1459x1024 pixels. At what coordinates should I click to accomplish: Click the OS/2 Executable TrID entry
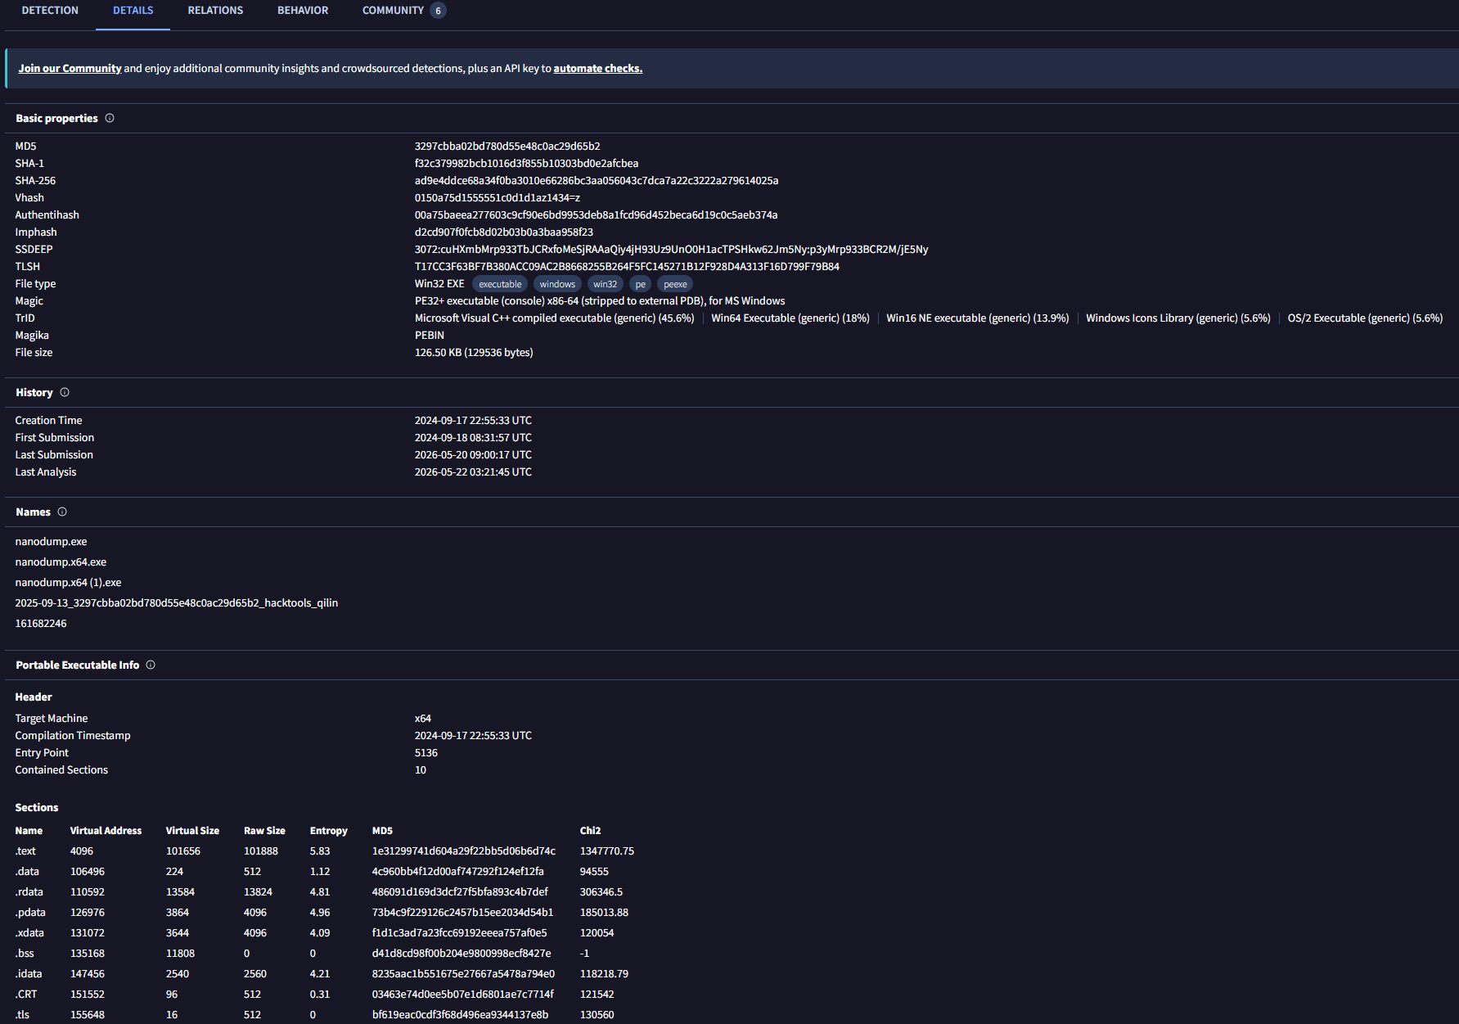pos(1365,318)
